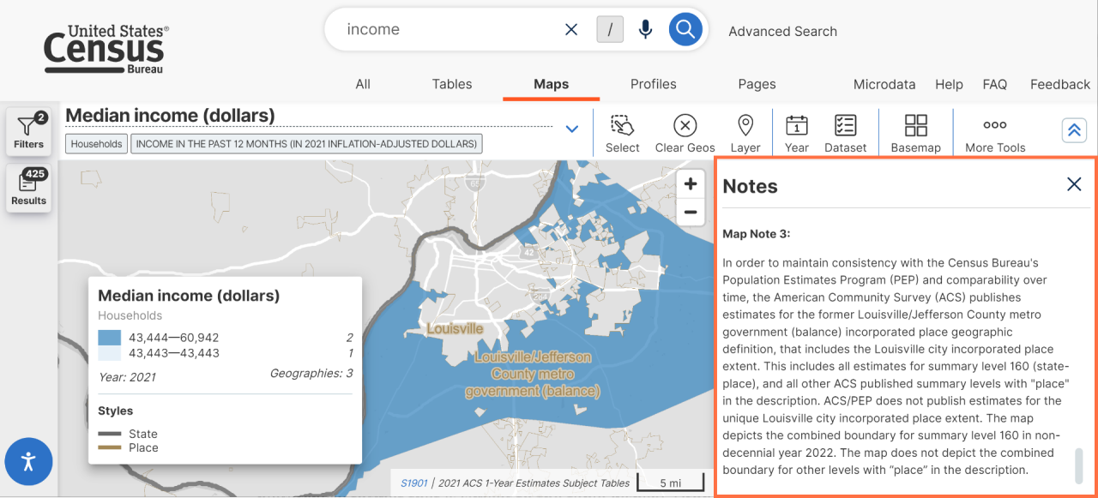Click the Notes panel scrollbar thumb
Screen dimensions: 1098x498
click(x=1080, y=466)
